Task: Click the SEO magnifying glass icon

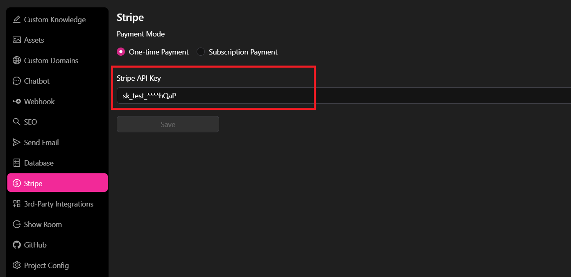Action: [17, 122]
